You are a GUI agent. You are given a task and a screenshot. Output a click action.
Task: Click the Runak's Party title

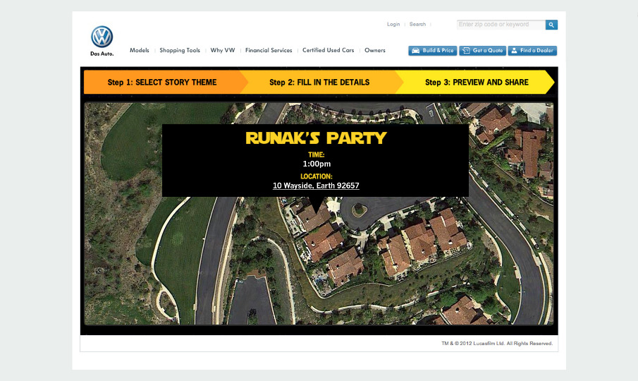click(x=316, y=138)
